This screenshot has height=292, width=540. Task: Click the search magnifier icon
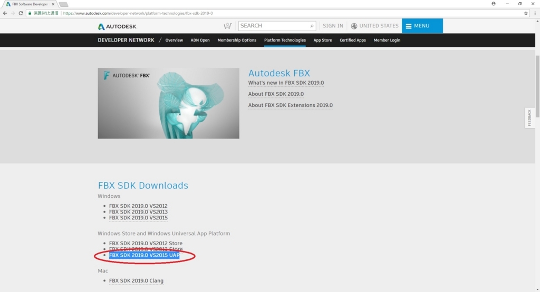312,26
